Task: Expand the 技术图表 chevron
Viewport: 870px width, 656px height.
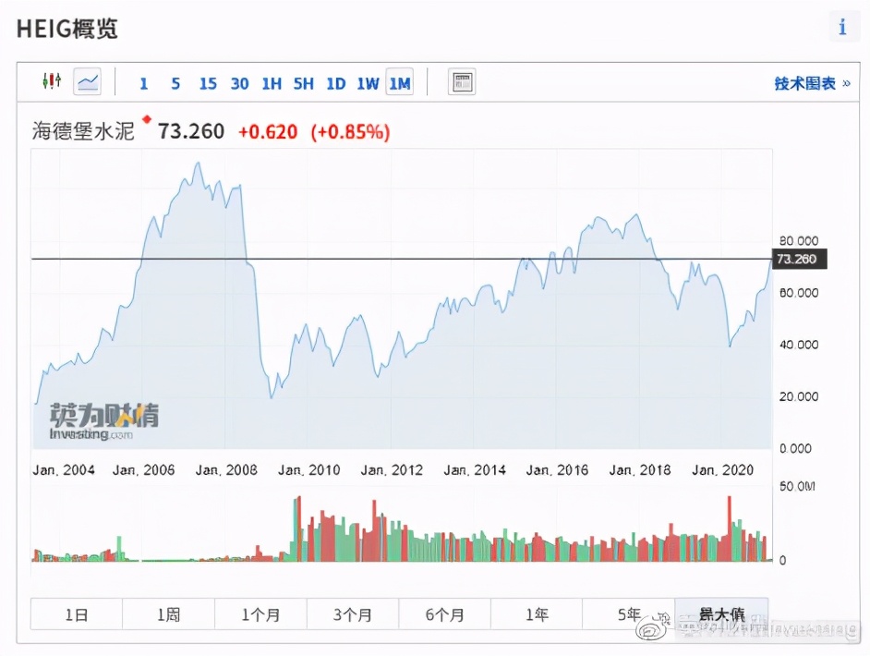Action: pyautogui.click(x=844, y=82)
